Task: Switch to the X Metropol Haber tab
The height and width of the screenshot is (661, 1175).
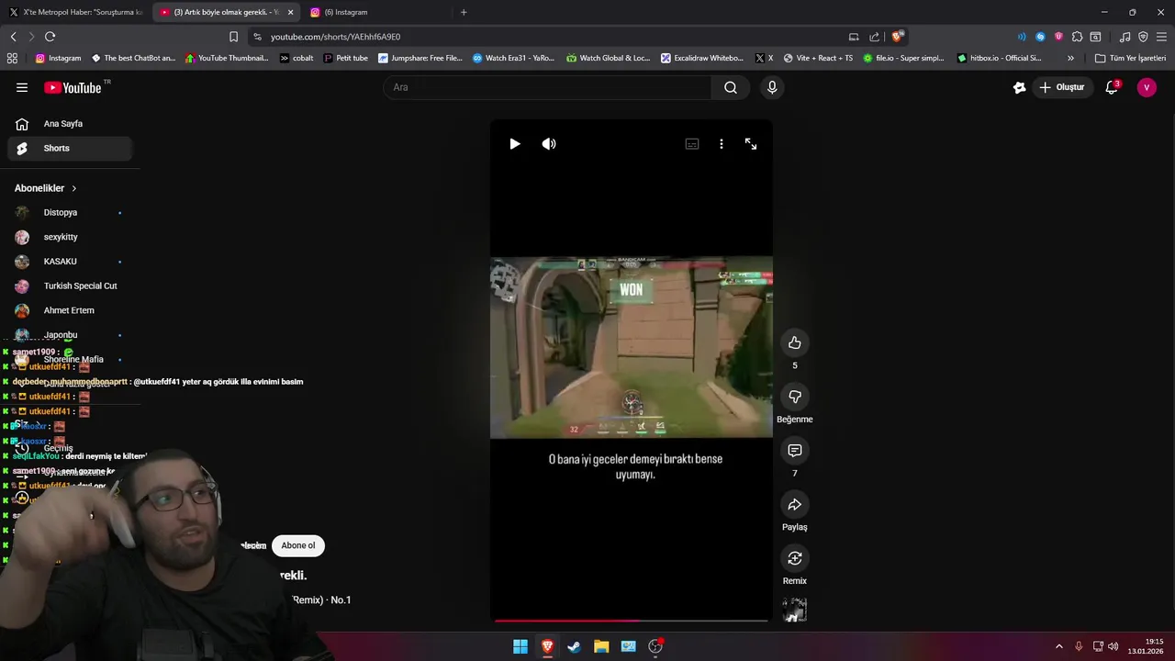Action: 75,12
